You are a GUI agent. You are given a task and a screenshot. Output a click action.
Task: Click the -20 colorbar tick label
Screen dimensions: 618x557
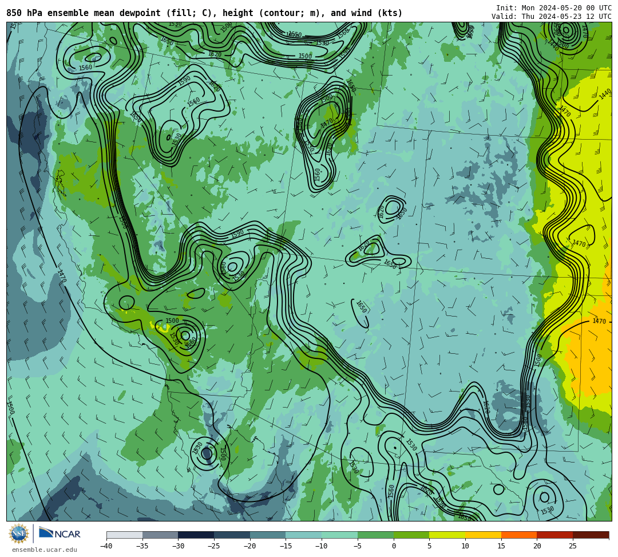coord(249,546)
